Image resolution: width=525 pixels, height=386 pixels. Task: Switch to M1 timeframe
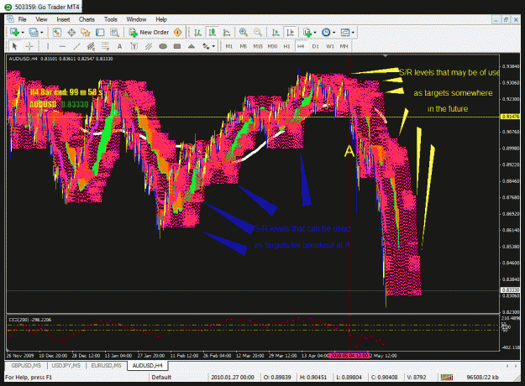(x=229, y=46)
